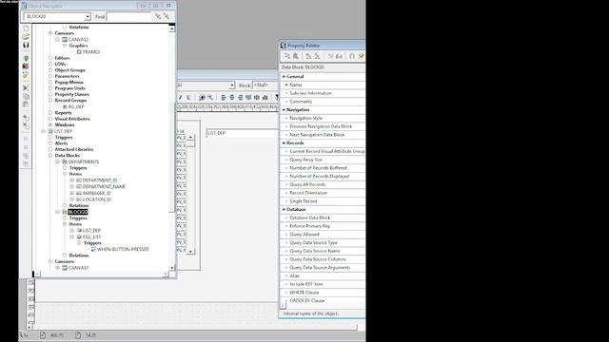Expand the DEPARTMENT_ID item node

pos(72,180)
